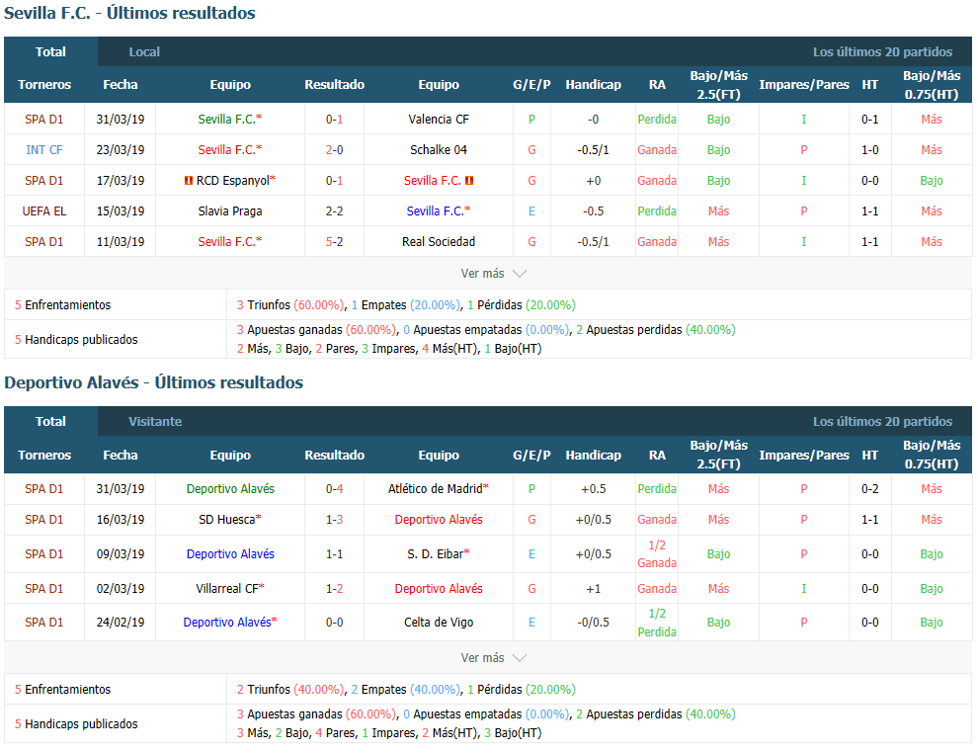
Task: Expand "Ver más" under the Sevilla F.C. results
Action: coord(493,274)
